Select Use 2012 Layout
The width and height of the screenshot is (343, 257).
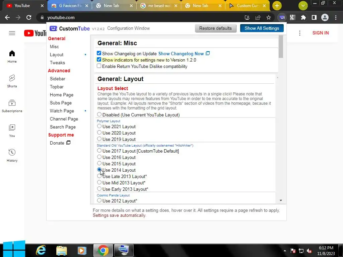pyautogui.click(x=99, y=200)
